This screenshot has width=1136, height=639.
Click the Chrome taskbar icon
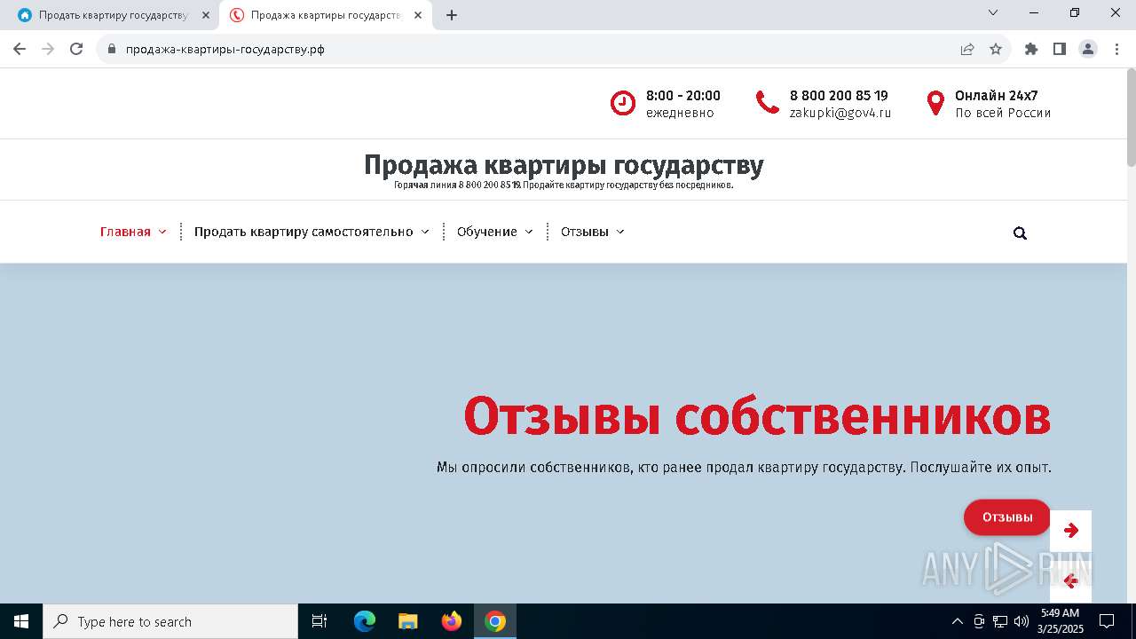pos(495,621)
